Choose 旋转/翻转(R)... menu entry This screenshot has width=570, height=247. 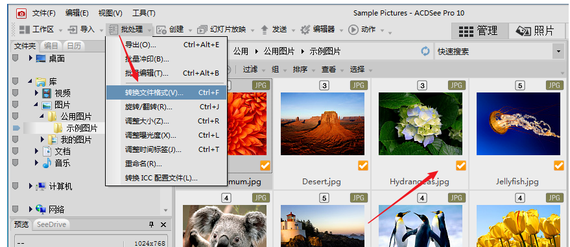tap(166, 107)
